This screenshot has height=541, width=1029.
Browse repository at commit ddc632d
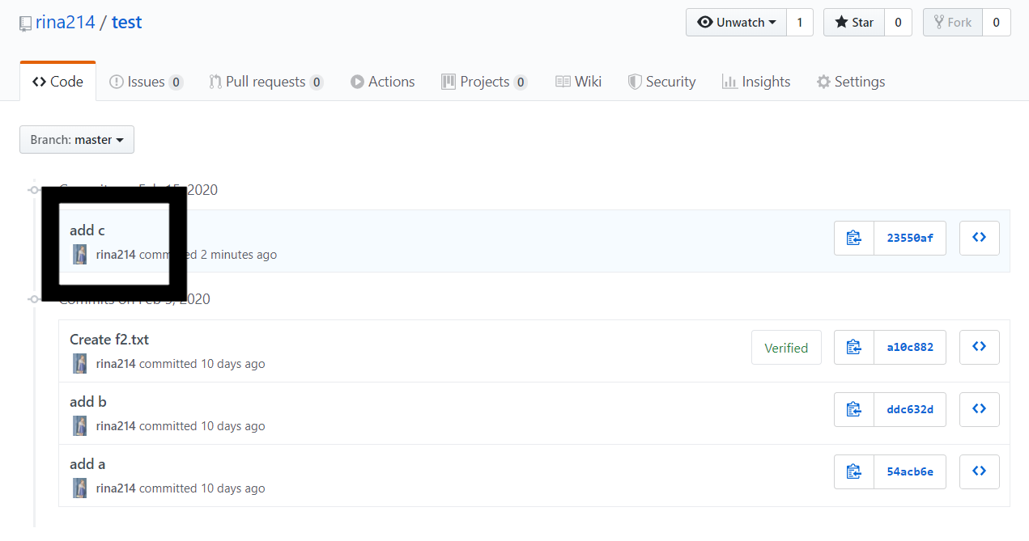coord(980,409)
